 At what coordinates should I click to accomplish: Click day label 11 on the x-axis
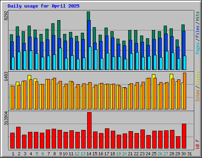pyautogui.click(x=71, y=154)
